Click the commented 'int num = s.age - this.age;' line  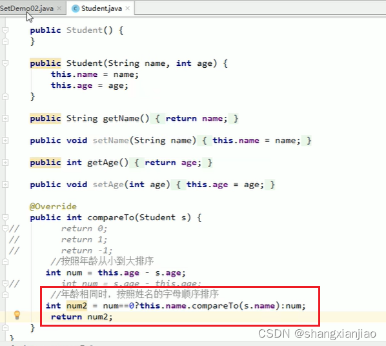(131, 283)
